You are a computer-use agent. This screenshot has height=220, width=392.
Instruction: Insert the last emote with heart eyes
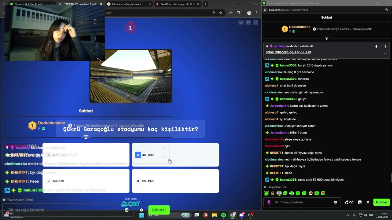pos(323,193)
